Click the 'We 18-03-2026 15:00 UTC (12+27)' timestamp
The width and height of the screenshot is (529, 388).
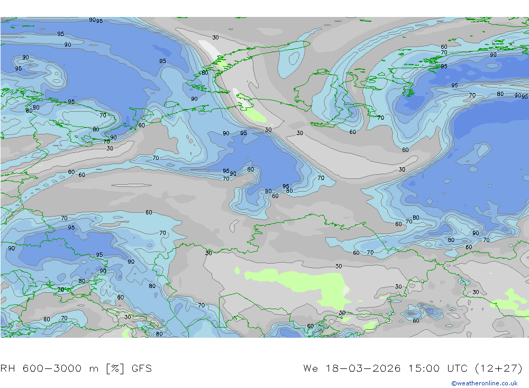(413, 368)
